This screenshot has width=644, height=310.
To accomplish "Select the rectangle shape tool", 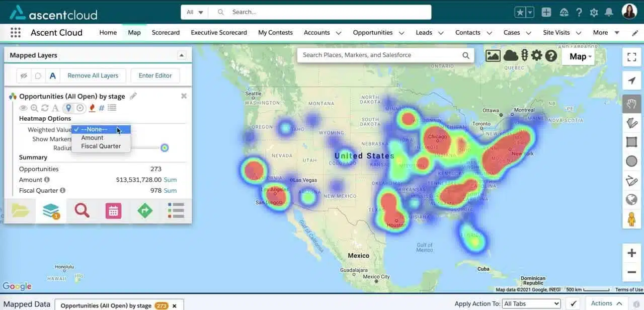I will (631, 142).
